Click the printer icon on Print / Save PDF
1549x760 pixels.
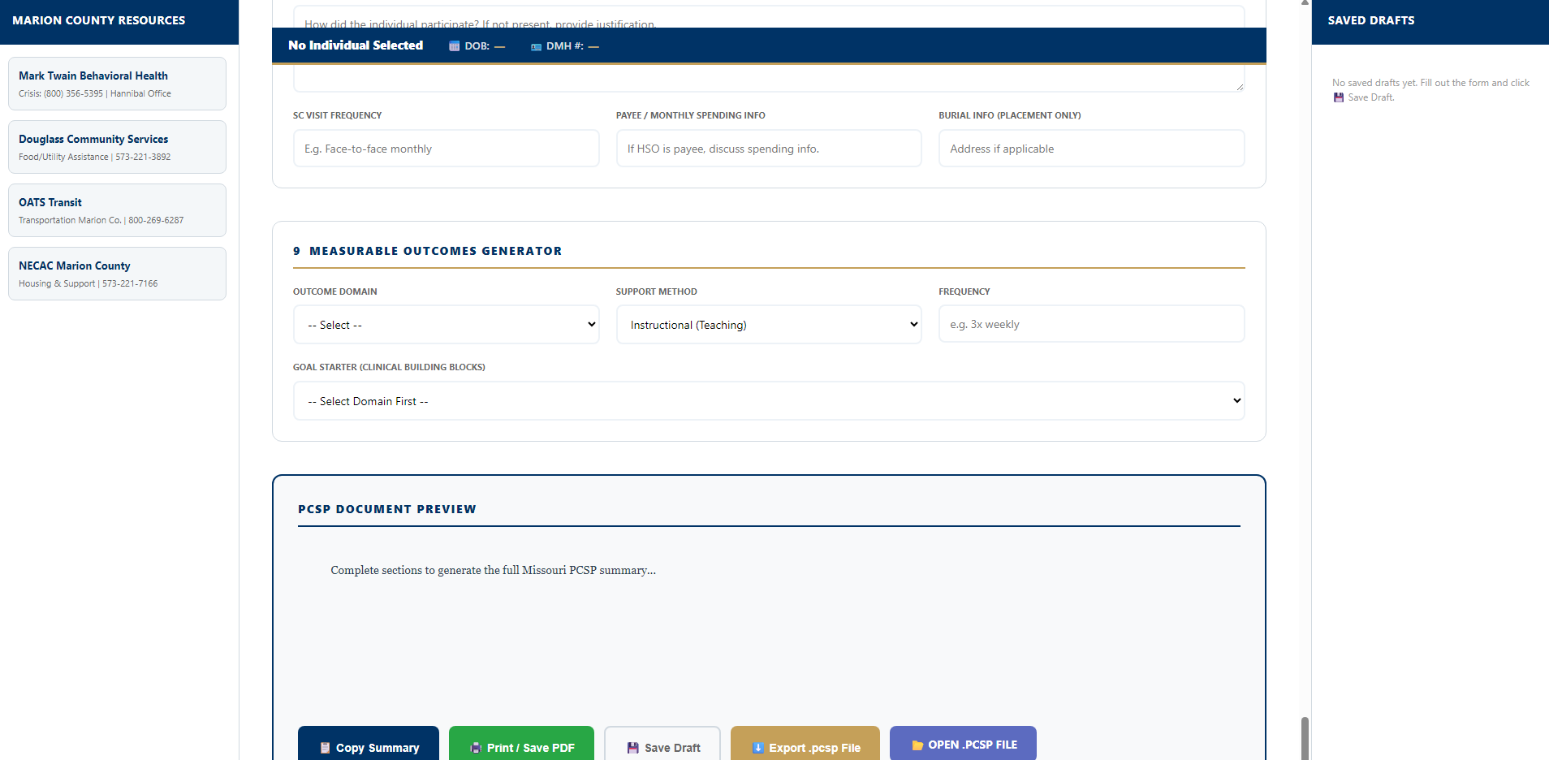[474, 748]
